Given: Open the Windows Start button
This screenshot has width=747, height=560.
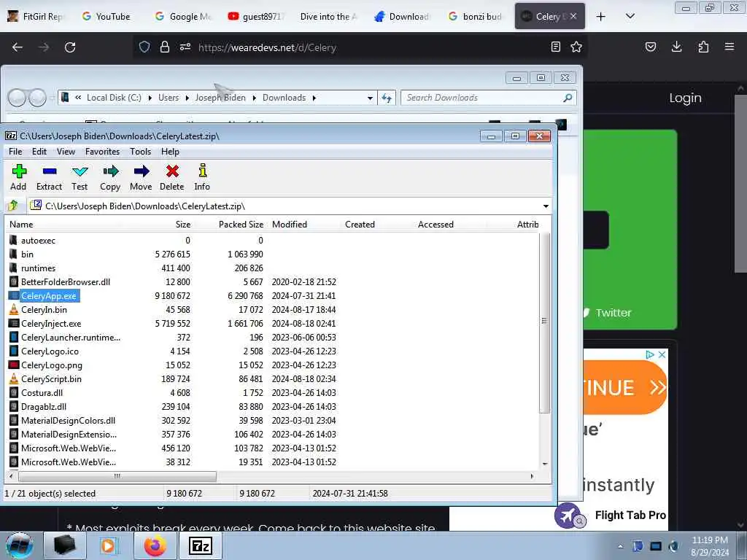Looking at the screenshot, I should [20, 545].
